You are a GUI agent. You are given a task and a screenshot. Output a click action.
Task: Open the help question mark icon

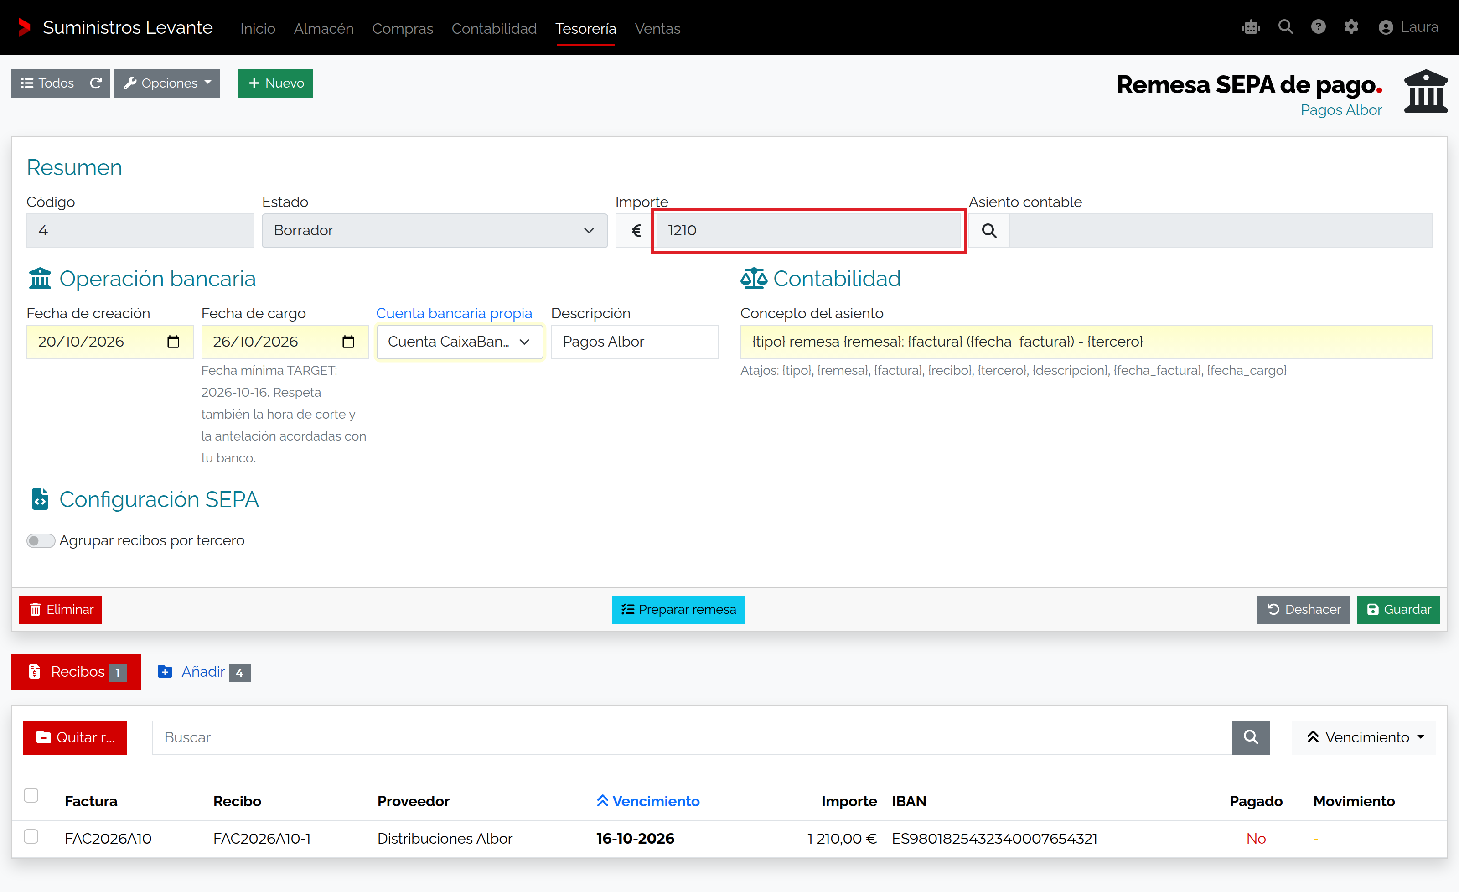(1318, 27)
